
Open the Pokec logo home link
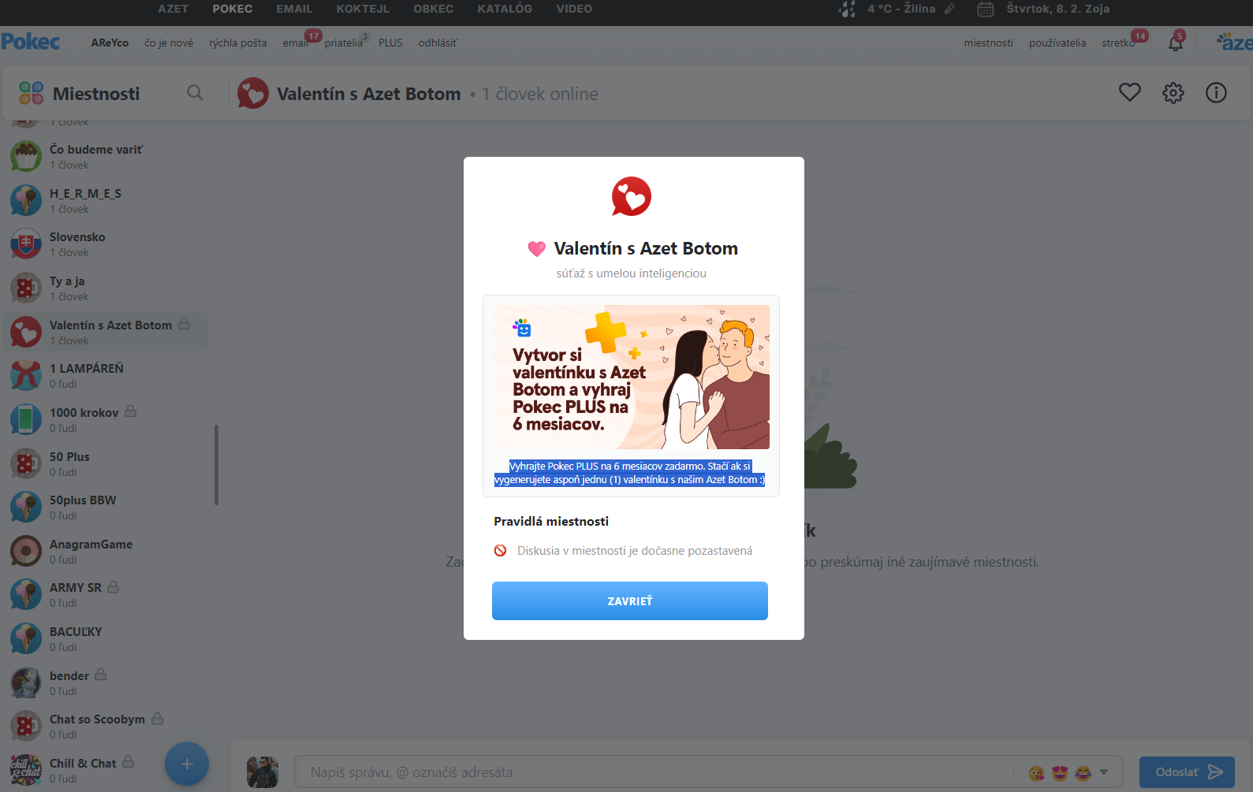[30, 42]
